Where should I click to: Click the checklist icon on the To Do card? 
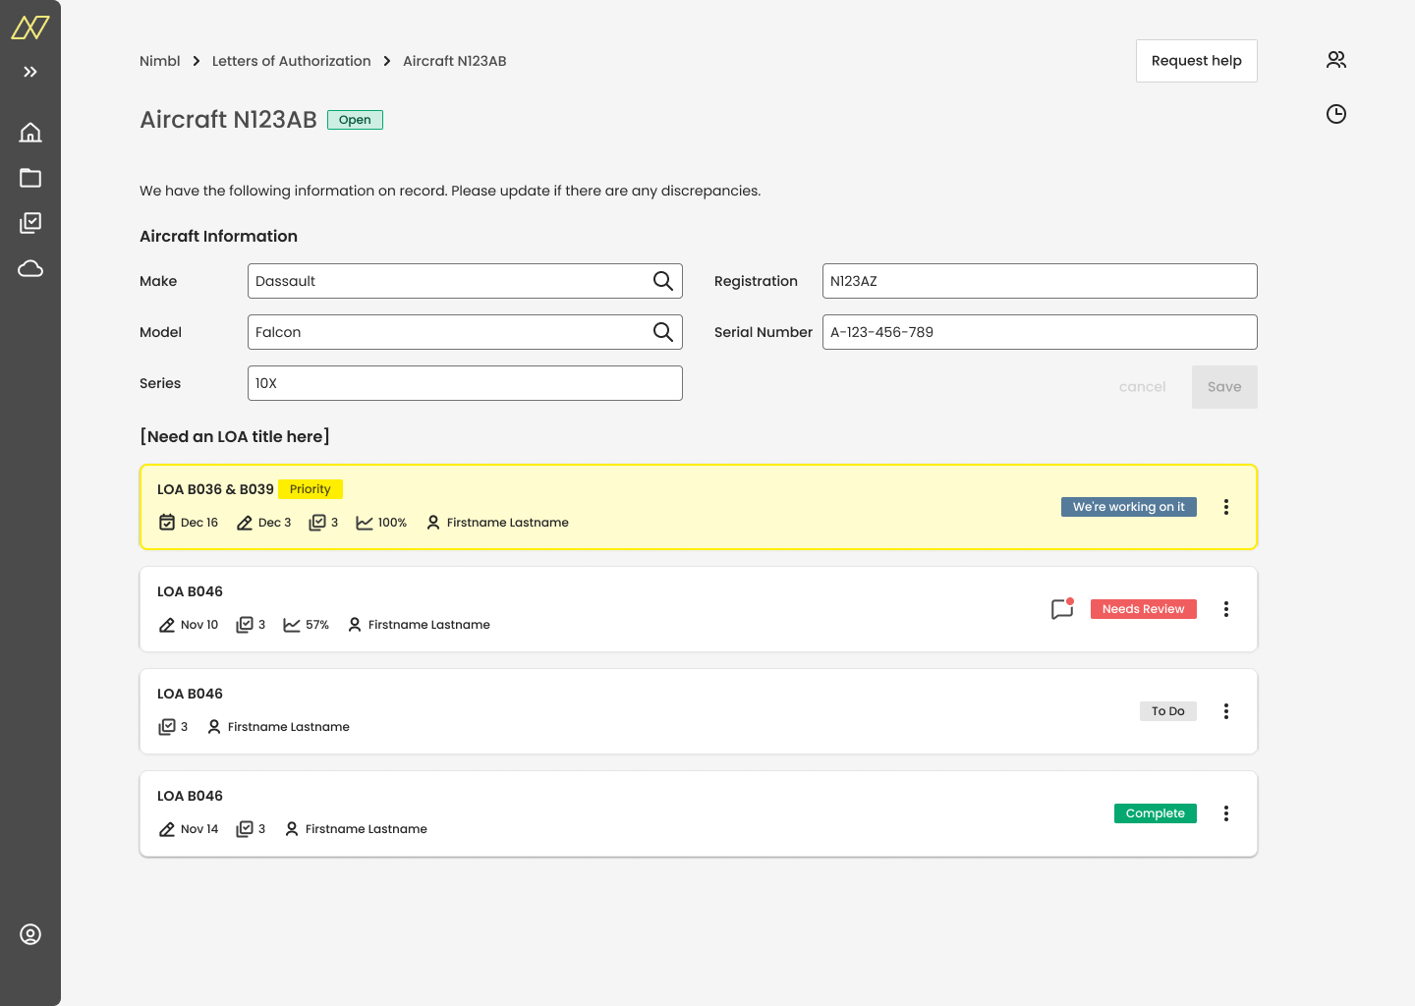tap(167, 727)
